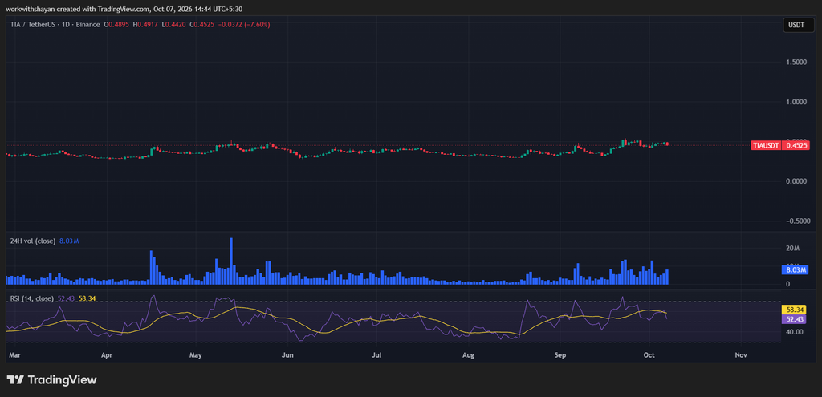Viewport: 822px width, 397px height.
Task: Click the Jun label on the time axis
Action: (x=287, y=355)
